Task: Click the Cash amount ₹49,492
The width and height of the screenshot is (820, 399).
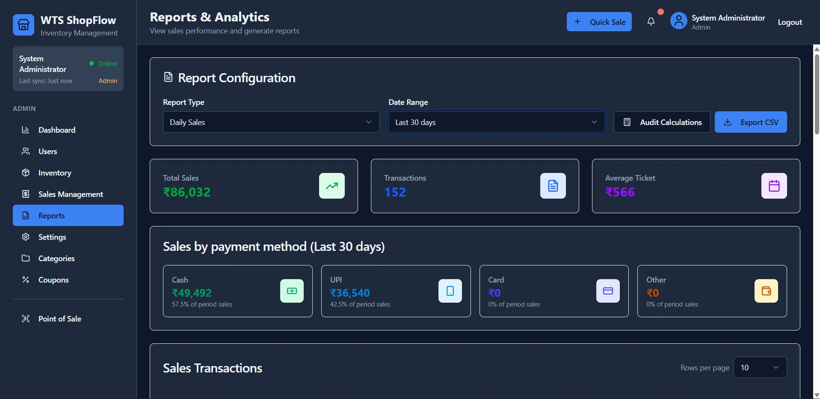Action: [192, 293]
